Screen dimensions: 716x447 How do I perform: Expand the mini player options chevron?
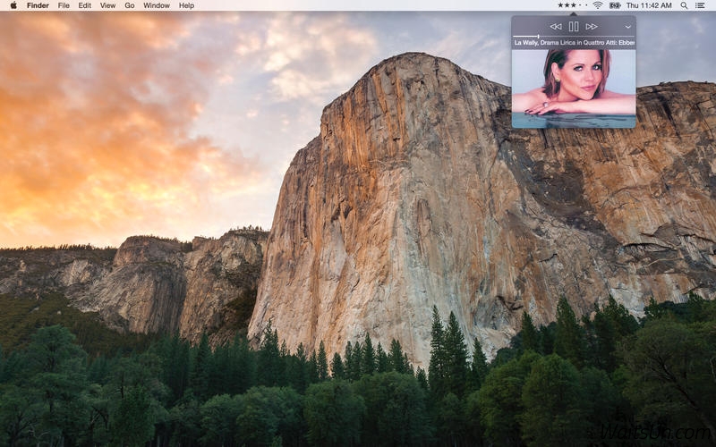pyautogui.click(x=627, y=27)
